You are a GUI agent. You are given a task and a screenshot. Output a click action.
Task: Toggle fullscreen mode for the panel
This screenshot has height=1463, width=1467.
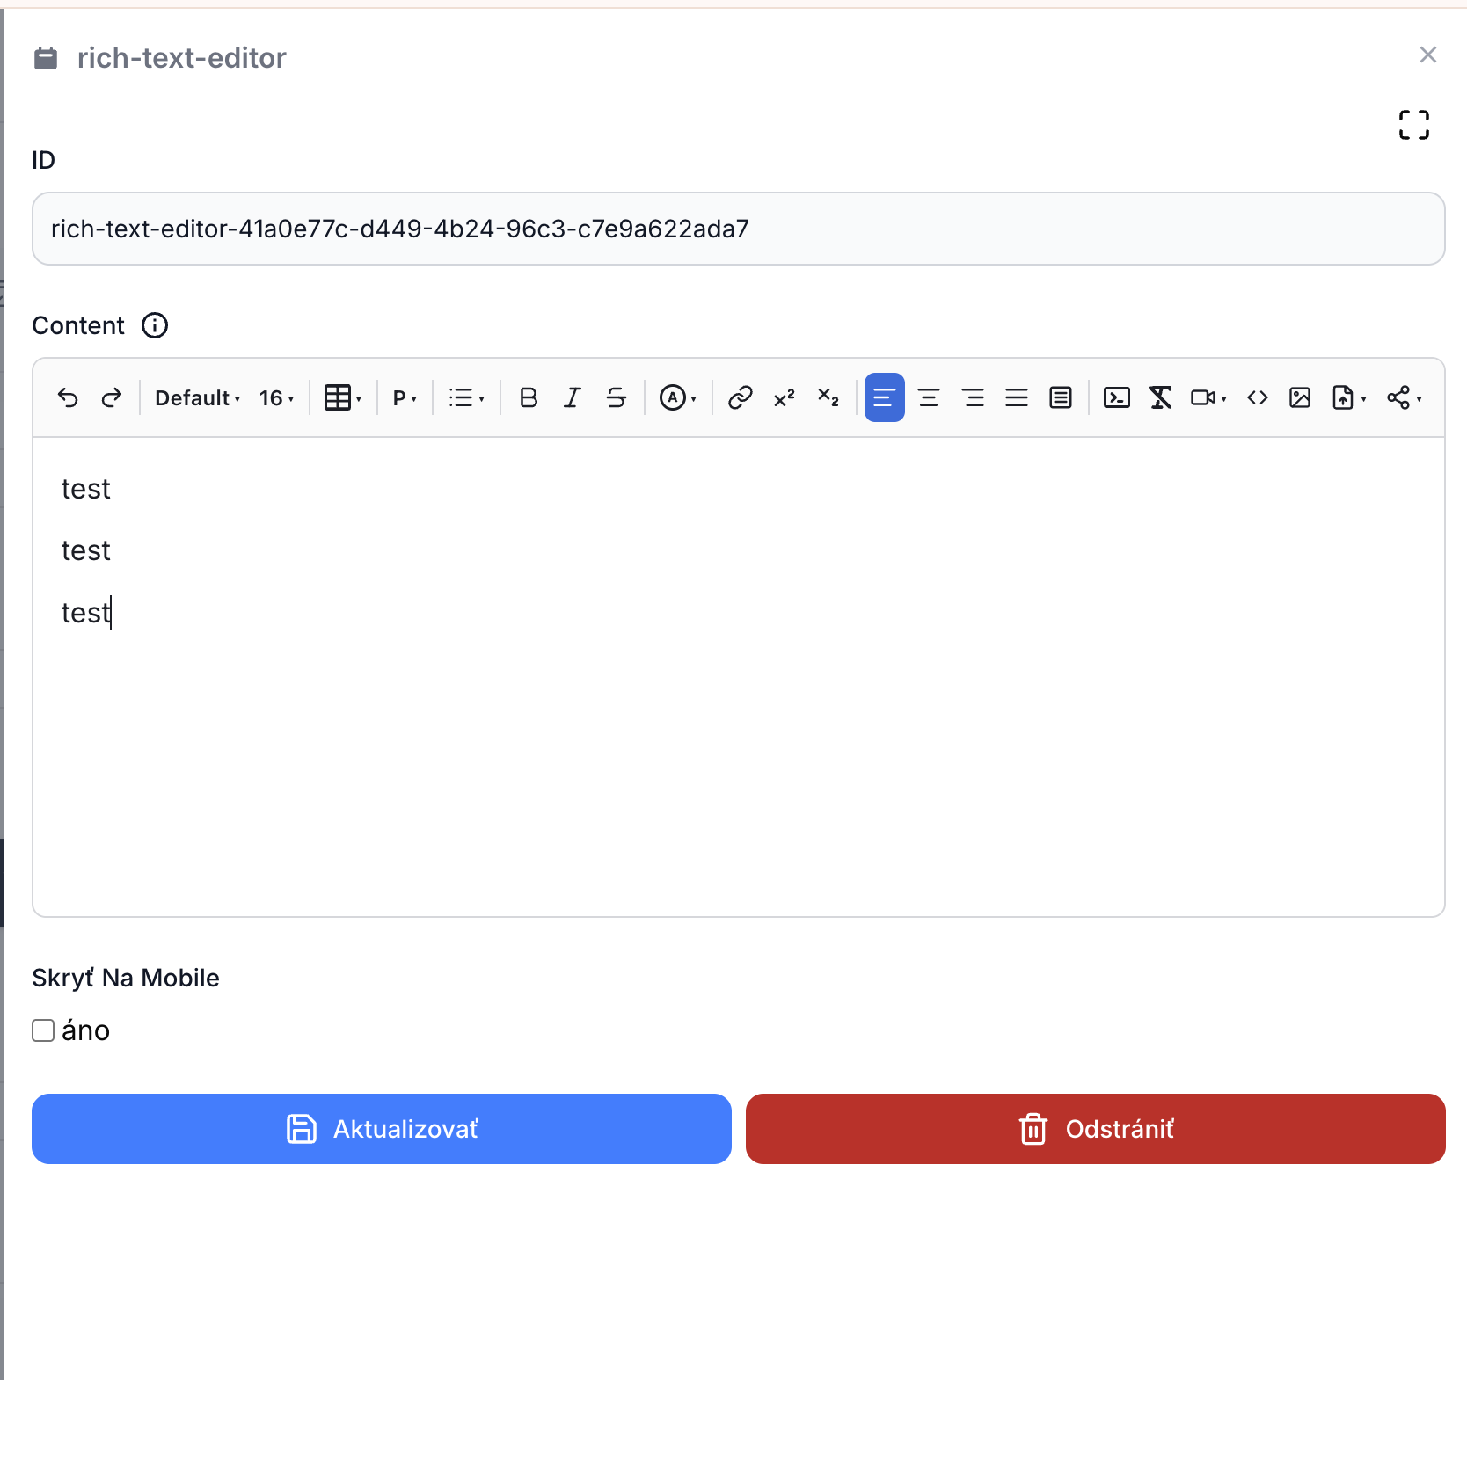click(x=1414, y=125)
